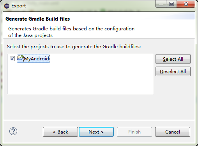Click the Select the projects instruction label
This screenshot has height=146, width=198.
(74, 47)
